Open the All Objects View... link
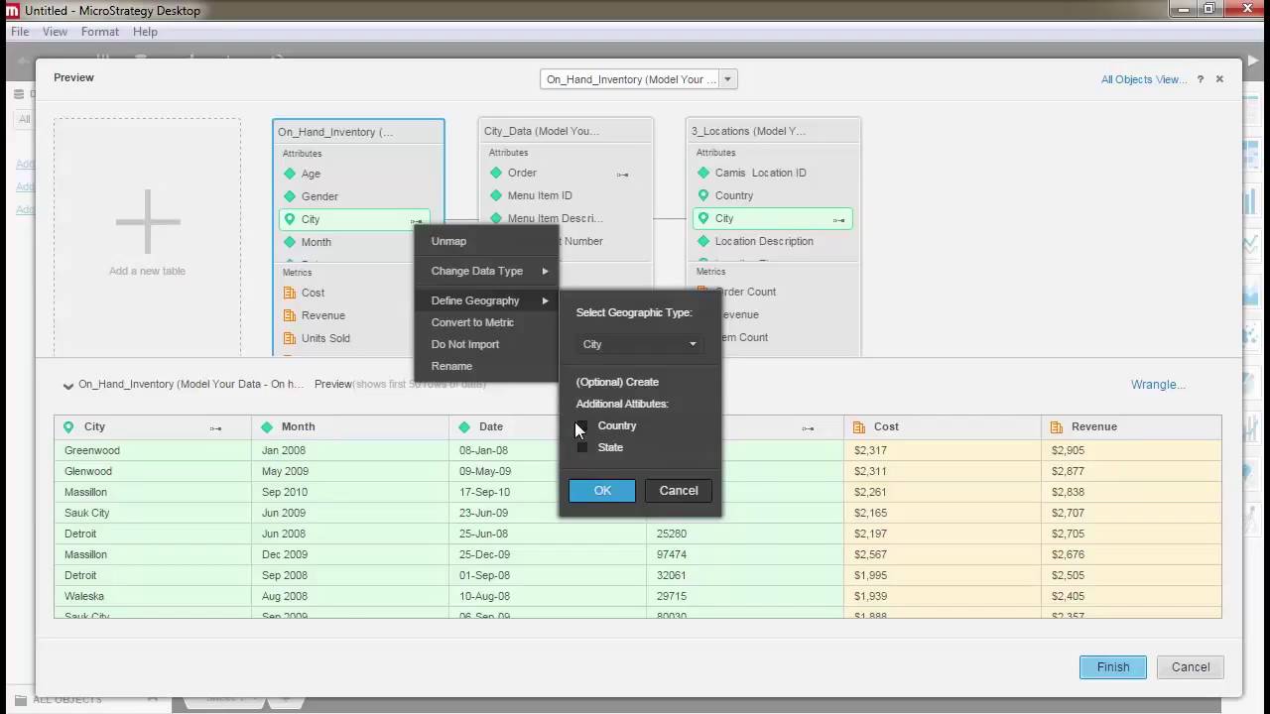 pyautogui.click(x=1144, y=79)
